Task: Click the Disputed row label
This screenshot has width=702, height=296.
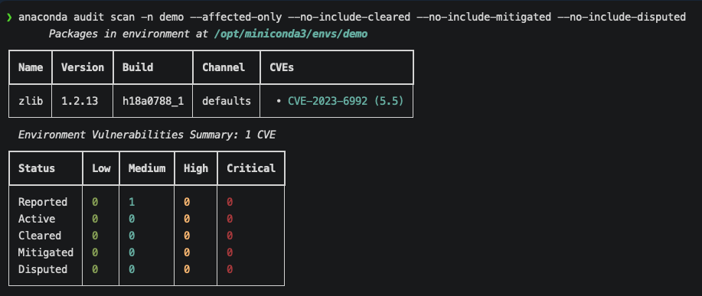Action: pyautogui.click(x=43, y=269)
